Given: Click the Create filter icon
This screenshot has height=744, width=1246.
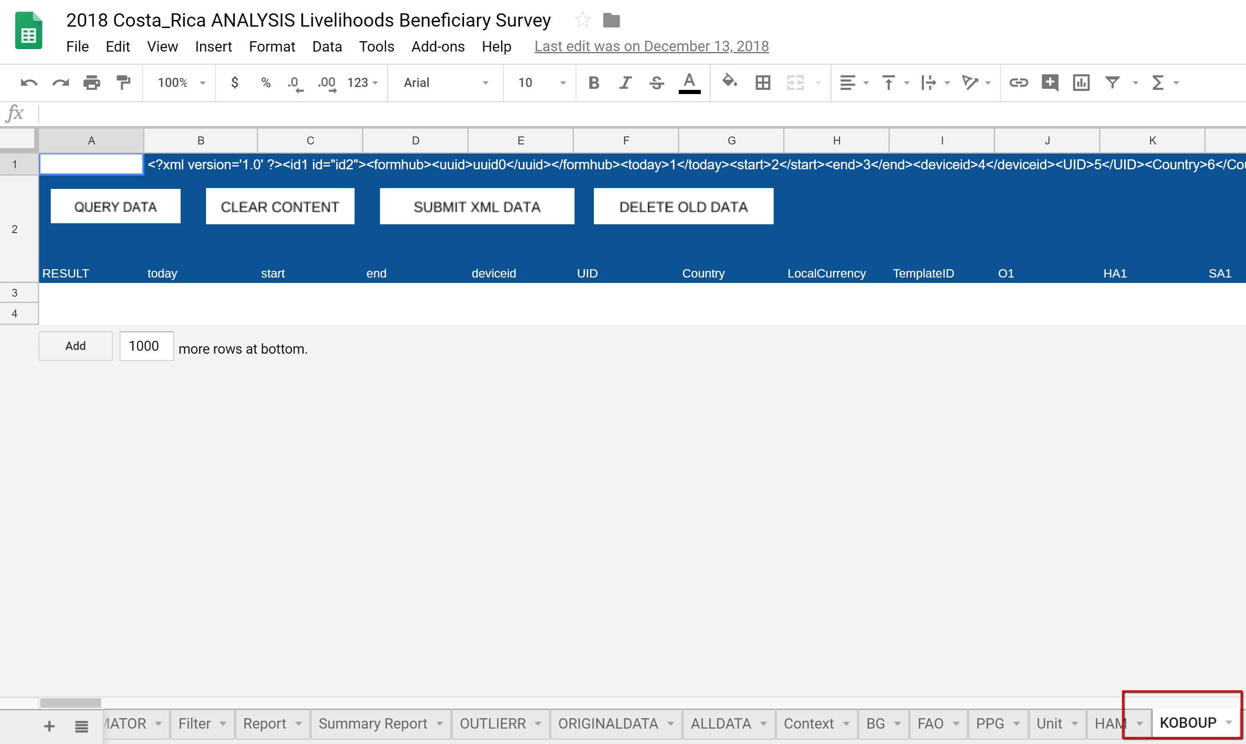Looking at the screenshot, I should click(x=1113, y=83).
